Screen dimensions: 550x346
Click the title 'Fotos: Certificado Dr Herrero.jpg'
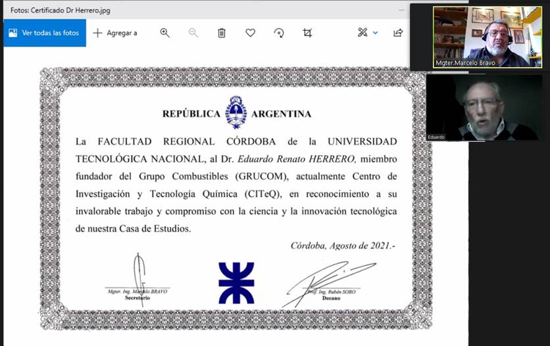pyautogui.click(x=61, y=10)
